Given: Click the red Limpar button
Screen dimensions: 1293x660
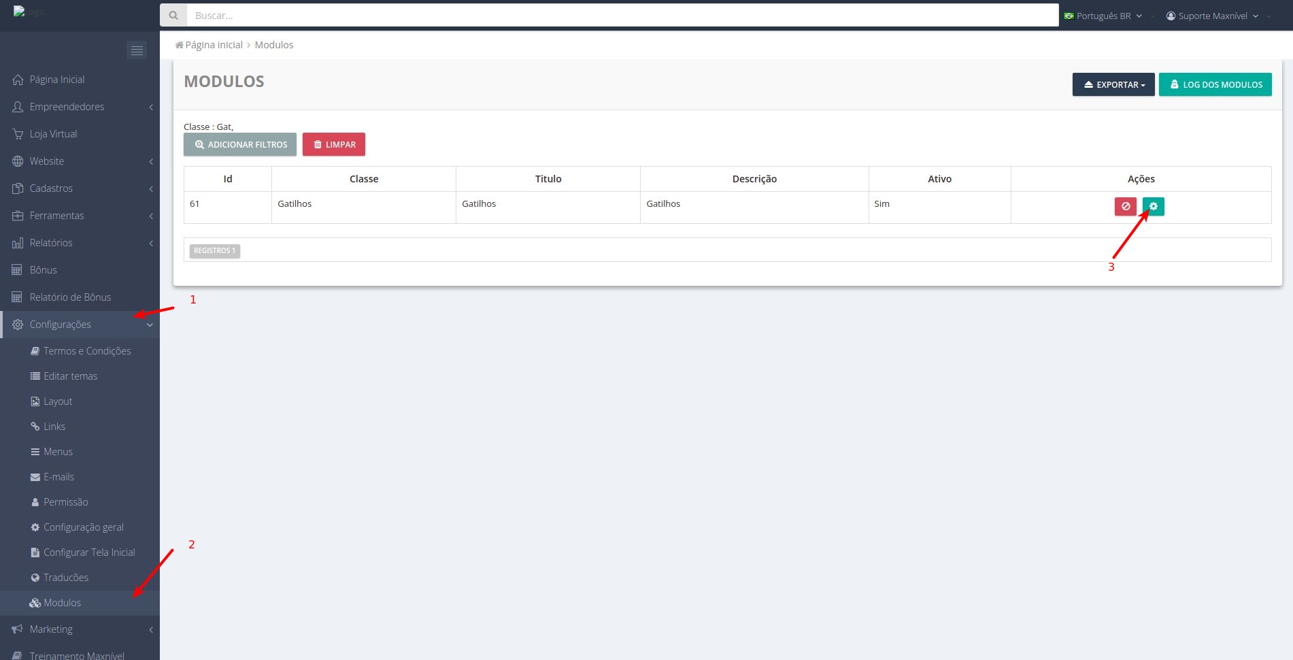Looking at the screenshot, I should (x=334, y=144).
